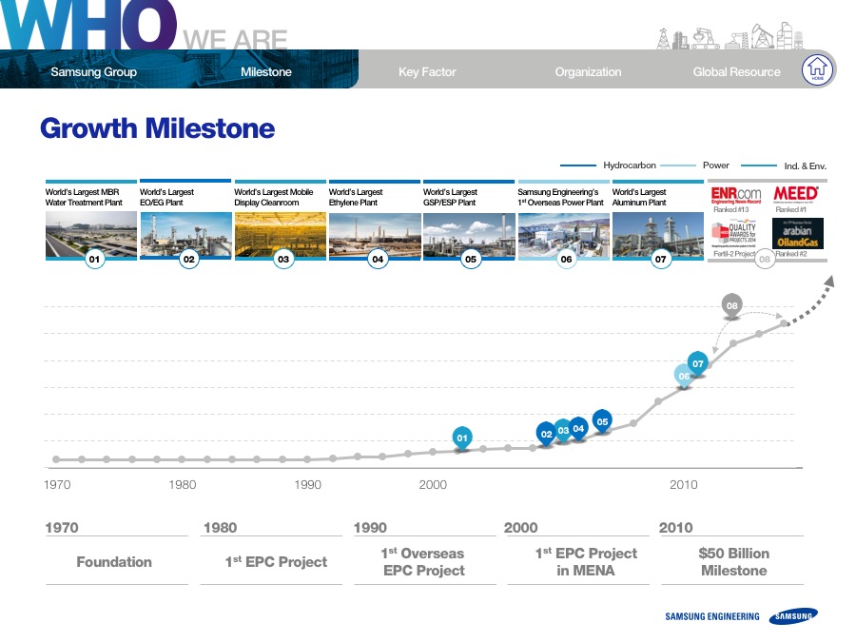Open the World's Largest GSP/ESP Plant photo
856x642 pixels.
[x=469, y=235]
